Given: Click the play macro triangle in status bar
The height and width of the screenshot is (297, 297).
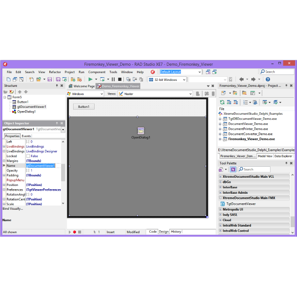Looking at the screenshot, I should click(69, 232).
